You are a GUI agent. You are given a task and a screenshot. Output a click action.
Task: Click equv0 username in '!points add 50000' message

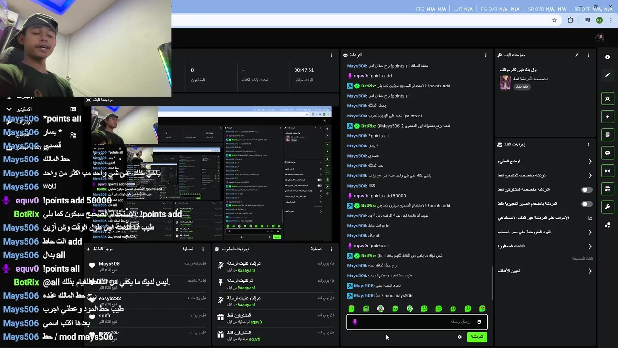click(361, 196)
